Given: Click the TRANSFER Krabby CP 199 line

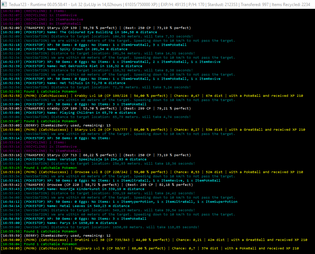Looking at the screenshot, I should click(x=96, y=108).
